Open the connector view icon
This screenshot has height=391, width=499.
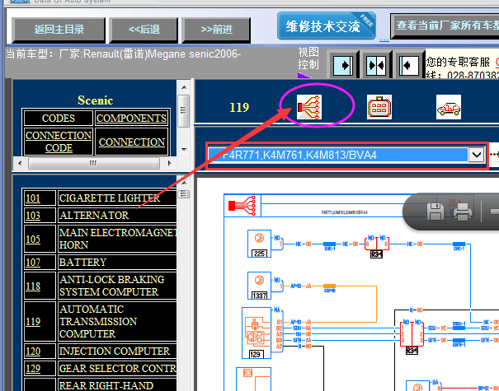tap(379, 107)
